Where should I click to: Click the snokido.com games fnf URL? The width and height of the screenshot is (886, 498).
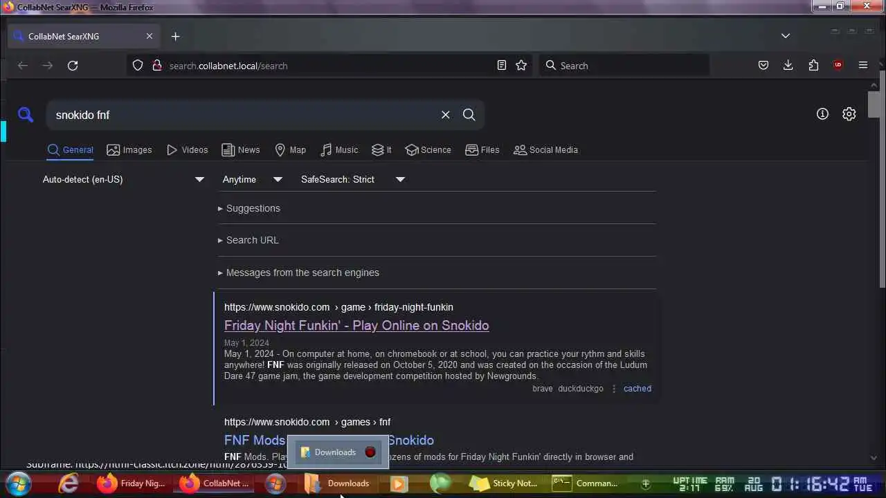point(307,422)
